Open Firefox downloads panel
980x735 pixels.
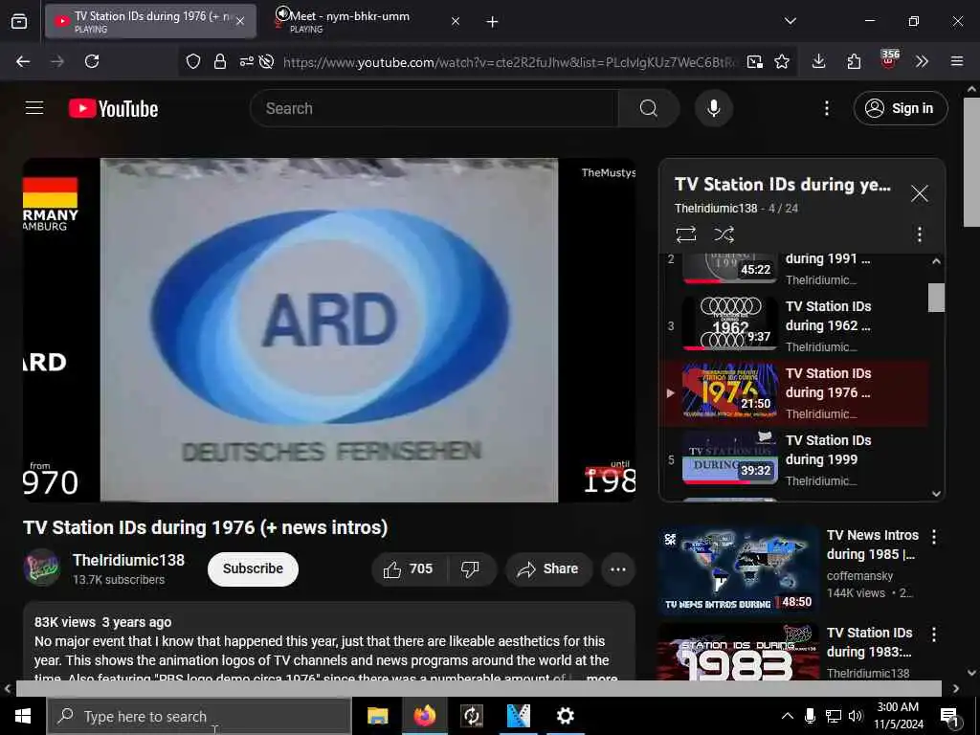(818, 61)
